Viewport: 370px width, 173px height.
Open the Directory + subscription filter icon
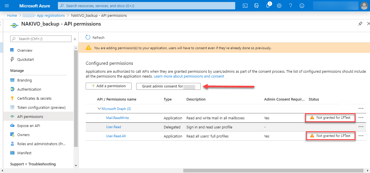(x=257, y=6)
